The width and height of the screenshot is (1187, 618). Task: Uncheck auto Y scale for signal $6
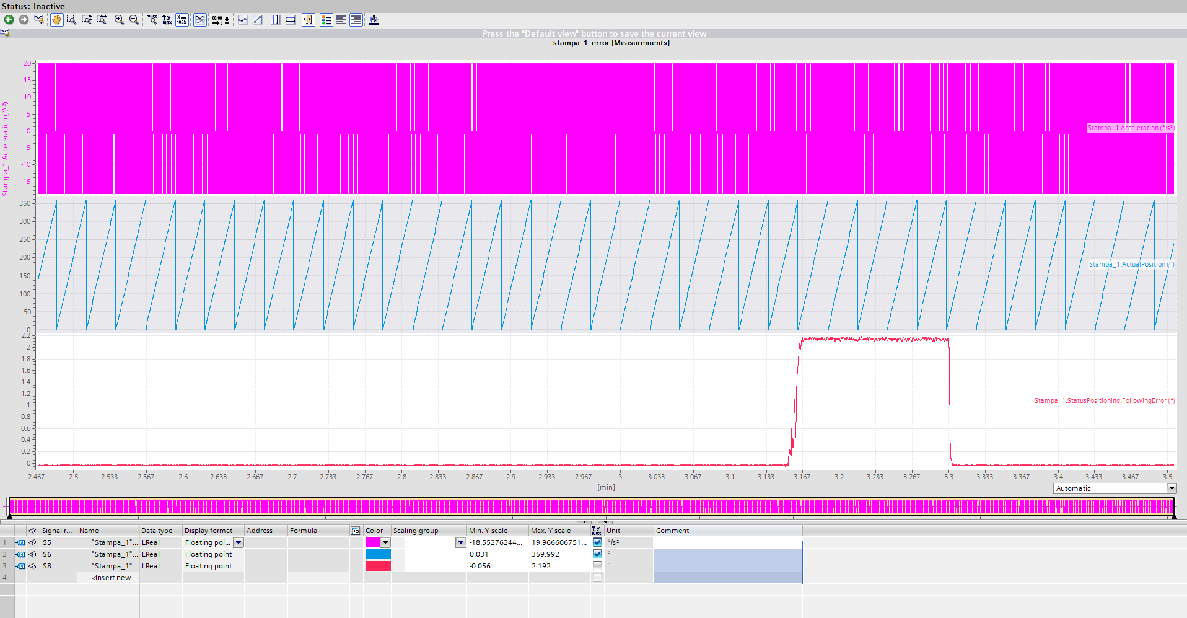[597, 554]
